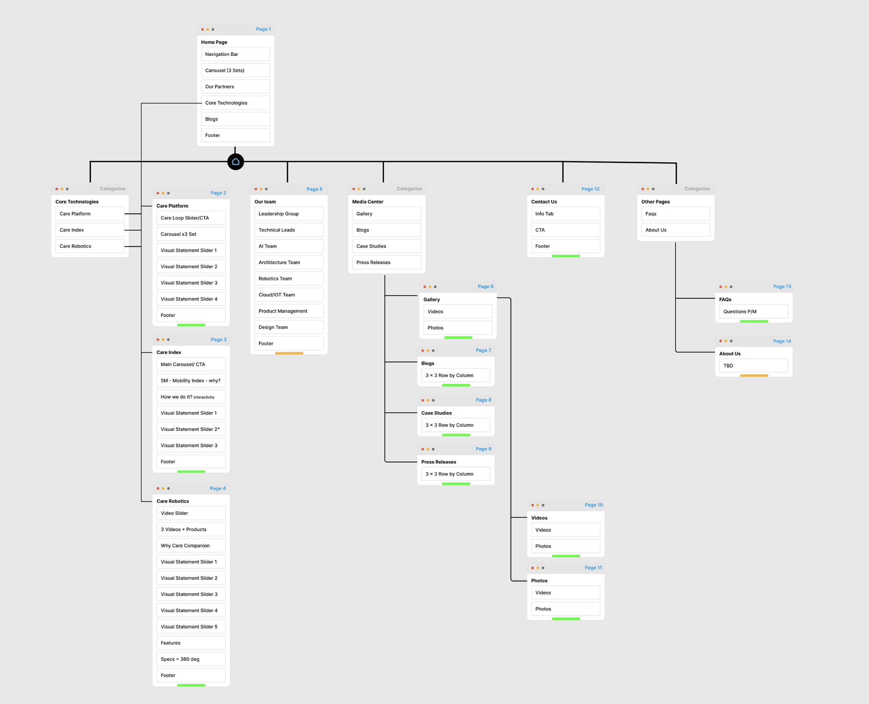This screenshot has width=869, height=704.
Task: Select TBD box in About Us card
Action: [753, 366]
